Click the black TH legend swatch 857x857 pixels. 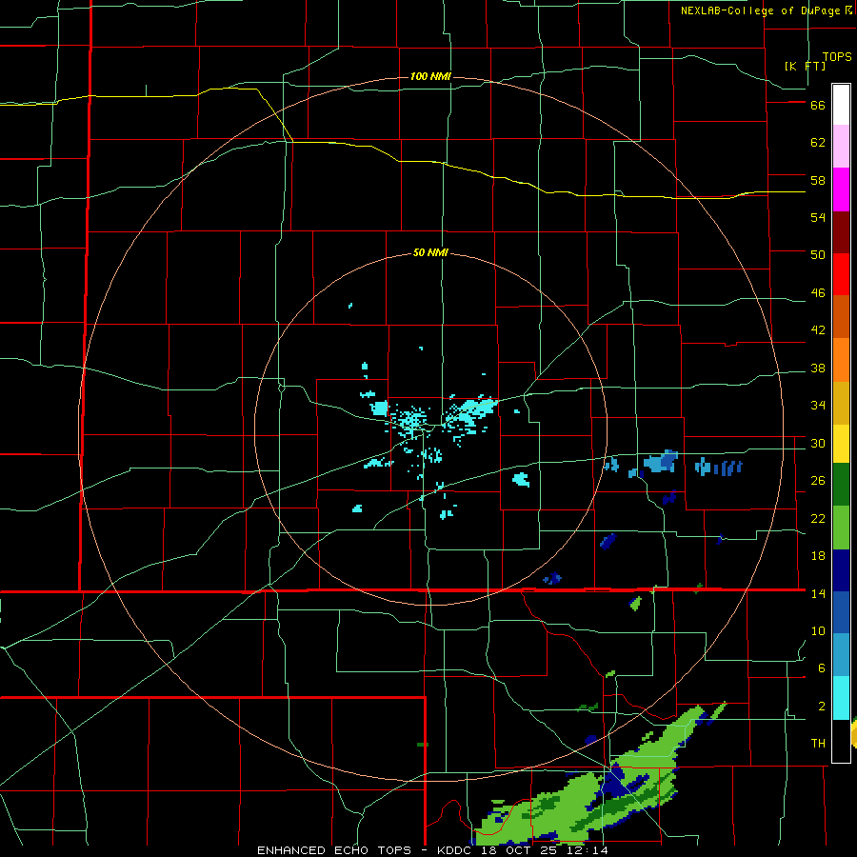point(841,741)
